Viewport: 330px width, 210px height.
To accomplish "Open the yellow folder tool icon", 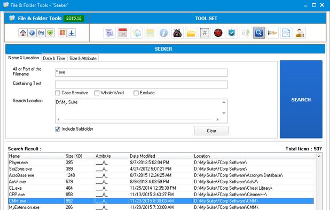I will pyautogui.click(x=191, y=33).
